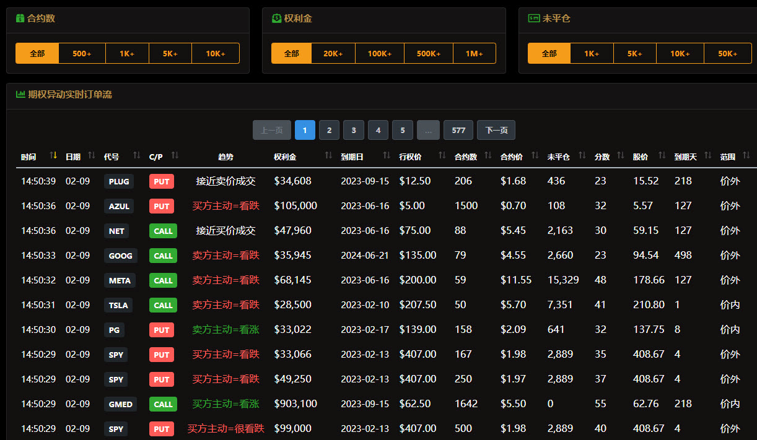Sort table by 未平仓 column arrows
Screen dimensions: 757x440
tap(582, 156)
